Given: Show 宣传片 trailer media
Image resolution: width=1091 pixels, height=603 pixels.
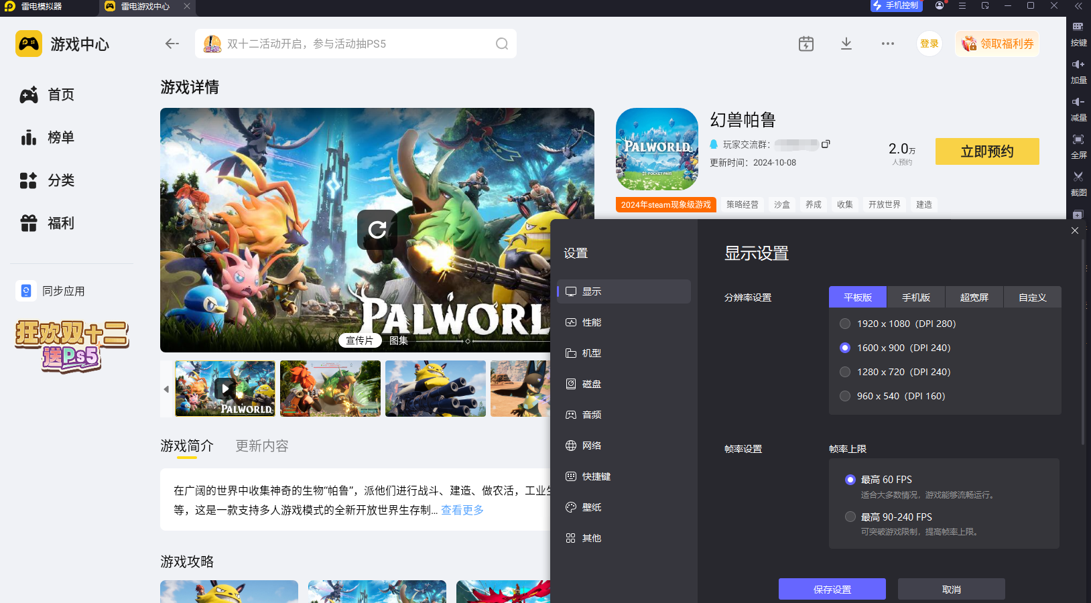Looking at the screenshot, I should [x=360, y=340].
